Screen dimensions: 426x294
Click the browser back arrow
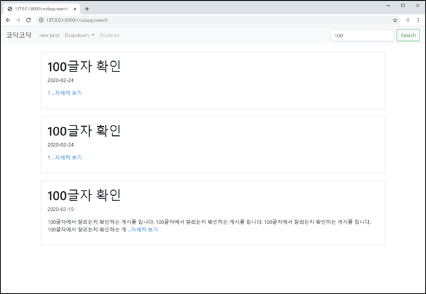coord(8,20)
